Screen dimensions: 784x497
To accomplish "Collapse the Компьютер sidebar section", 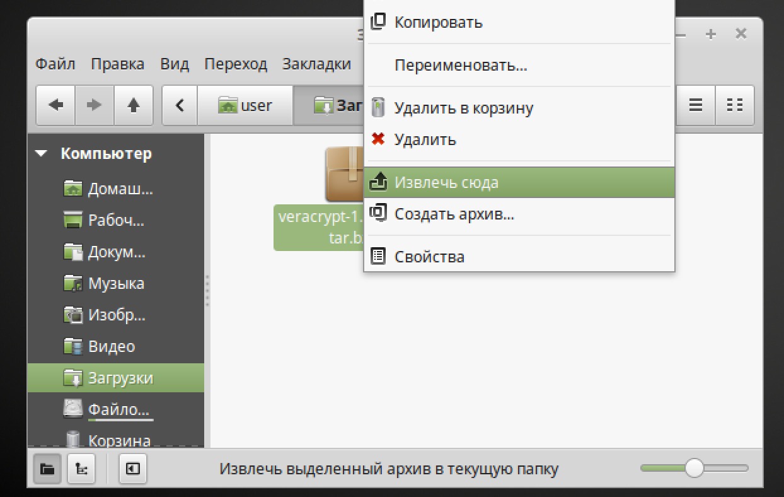I will (x=42, y=153).
